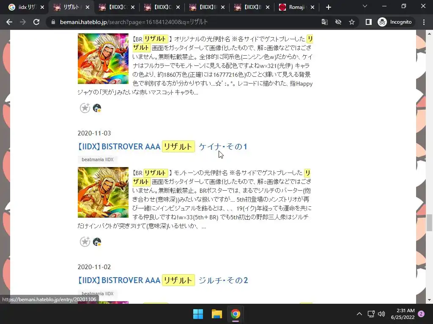Screen dimensions: 433x324
Task: Click scrollbar down arrow
Action: [430, 300]
